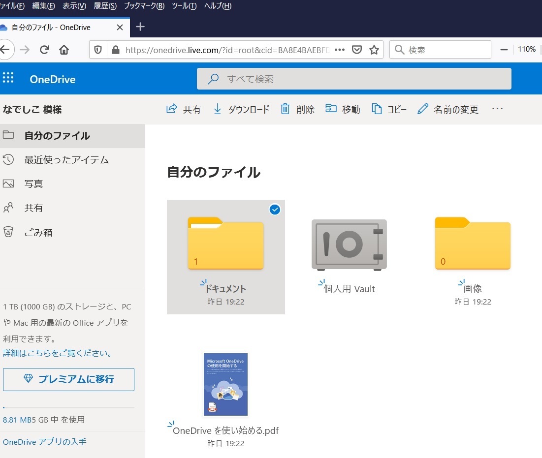Click the プレミアムに移行 button
542x458 pixels.
(68, 379)
